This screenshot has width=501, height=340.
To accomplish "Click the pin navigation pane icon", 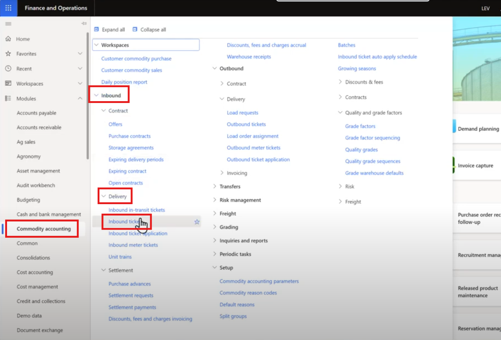I will tap(84, 24).
